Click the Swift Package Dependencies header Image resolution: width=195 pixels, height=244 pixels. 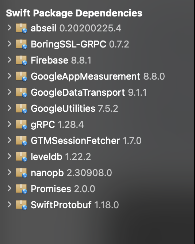click(74, 13)
